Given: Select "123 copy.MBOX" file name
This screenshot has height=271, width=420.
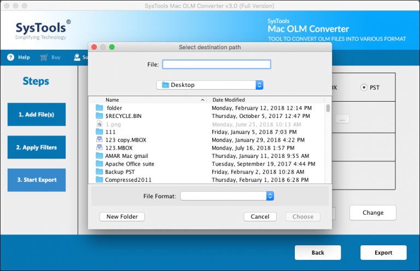Looking at the screenshot, I should click(126, 140).
